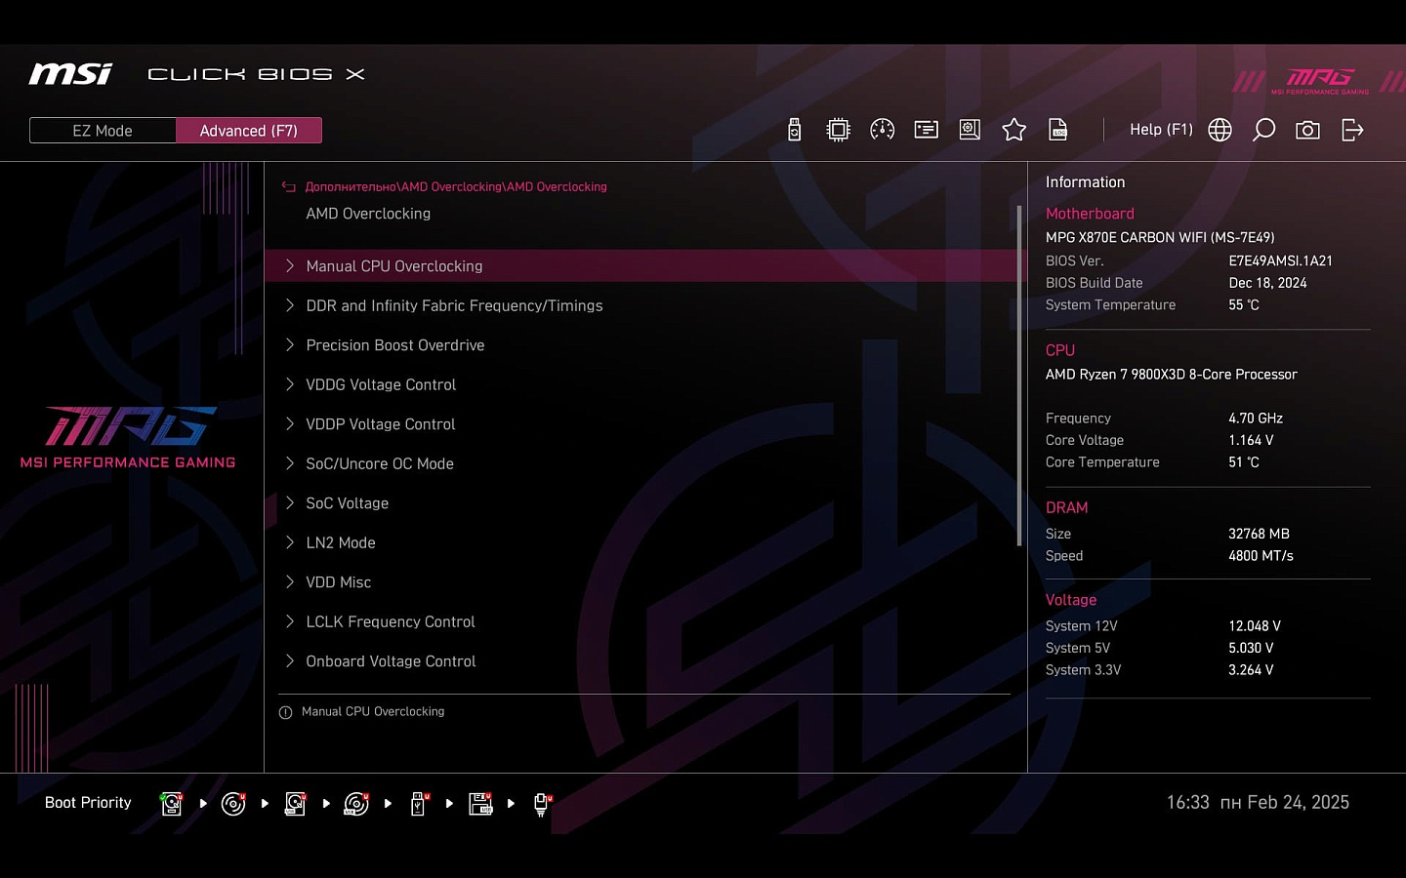Viewport: 1406px width, 878px height.
Task: Expand VDD Misc chevron
Action: tap(290, 581)
